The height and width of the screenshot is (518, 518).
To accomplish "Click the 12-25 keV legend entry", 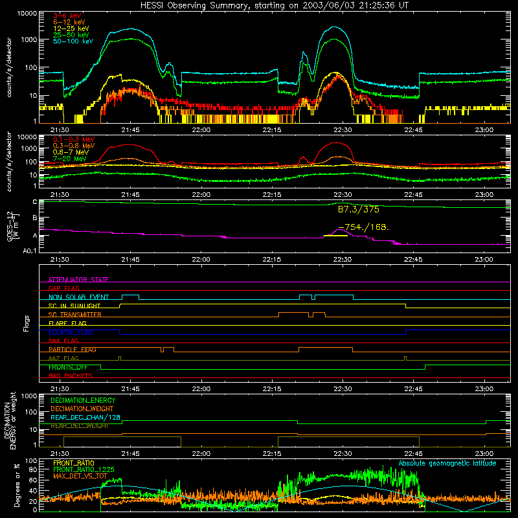I will pyautogui.click(x=71, y=28).
